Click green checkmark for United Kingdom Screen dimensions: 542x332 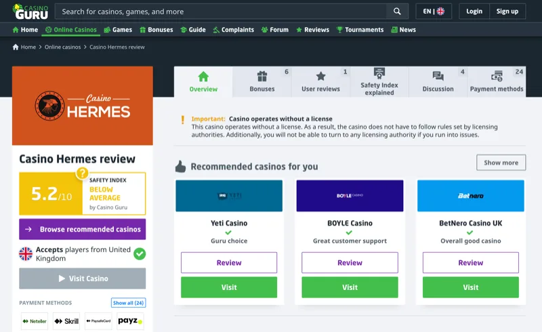140,254
